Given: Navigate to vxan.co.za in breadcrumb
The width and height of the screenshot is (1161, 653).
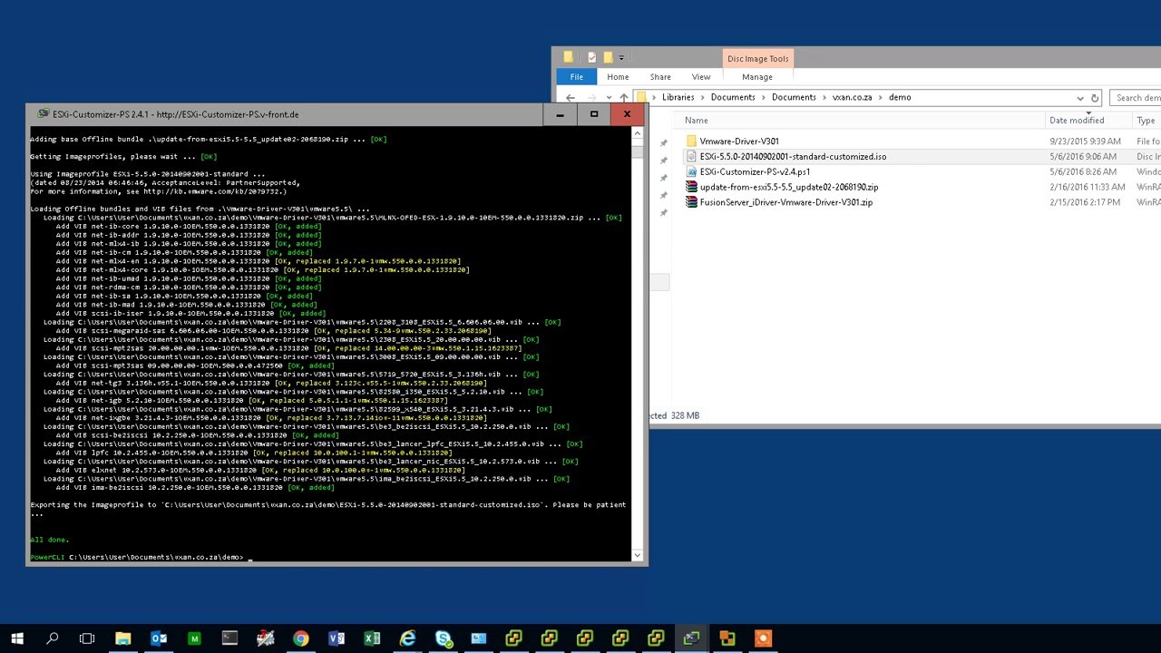Looking at the screenshot, I should (x=852, y=98).
